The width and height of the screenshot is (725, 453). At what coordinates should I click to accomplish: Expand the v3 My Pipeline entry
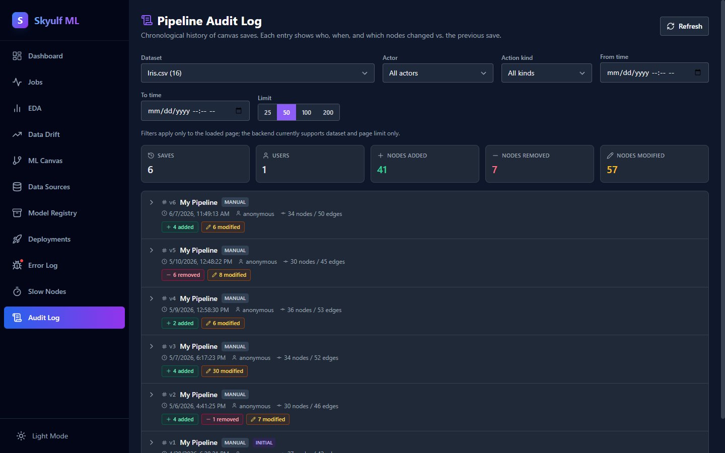pos(152,346)
